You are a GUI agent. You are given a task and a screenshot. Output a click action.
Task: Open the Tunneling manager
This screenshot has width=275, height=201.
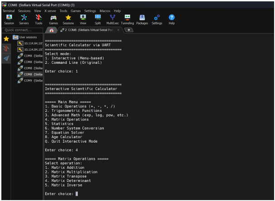pyautogui.click(x=127, y=19)
